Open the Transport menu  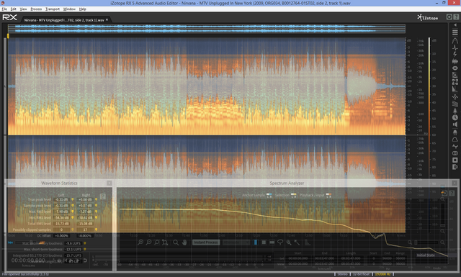[x=53, y=9]
